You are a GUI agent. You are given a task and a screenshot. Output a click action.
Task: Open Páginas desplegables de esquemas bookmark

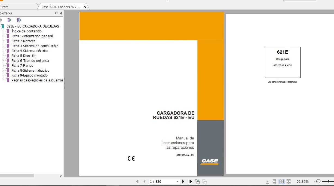(37, 80)
